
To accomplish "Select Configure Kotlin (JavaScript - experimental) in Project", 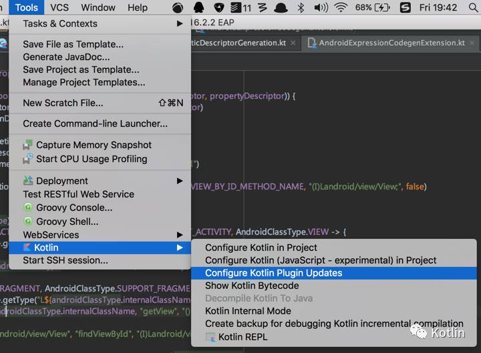I will (334, 260).
